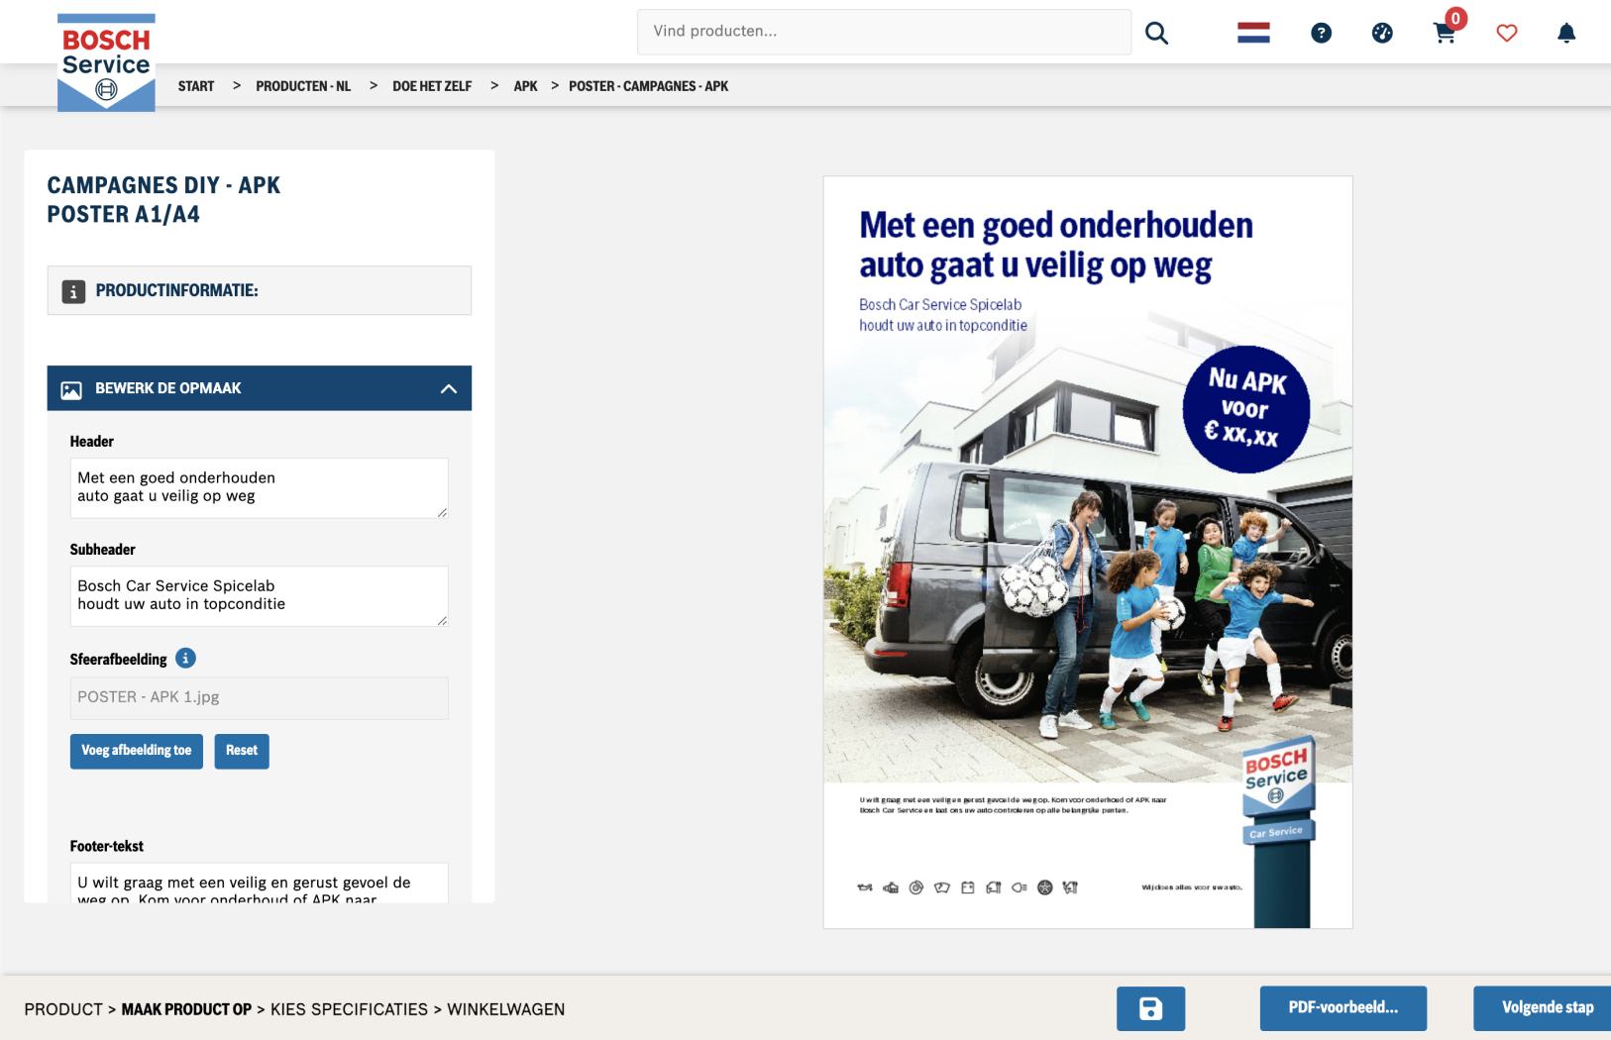Click the Sfeerafbeelding info icon
The height and width of the screenshot is (1040, 1611).
185,658
